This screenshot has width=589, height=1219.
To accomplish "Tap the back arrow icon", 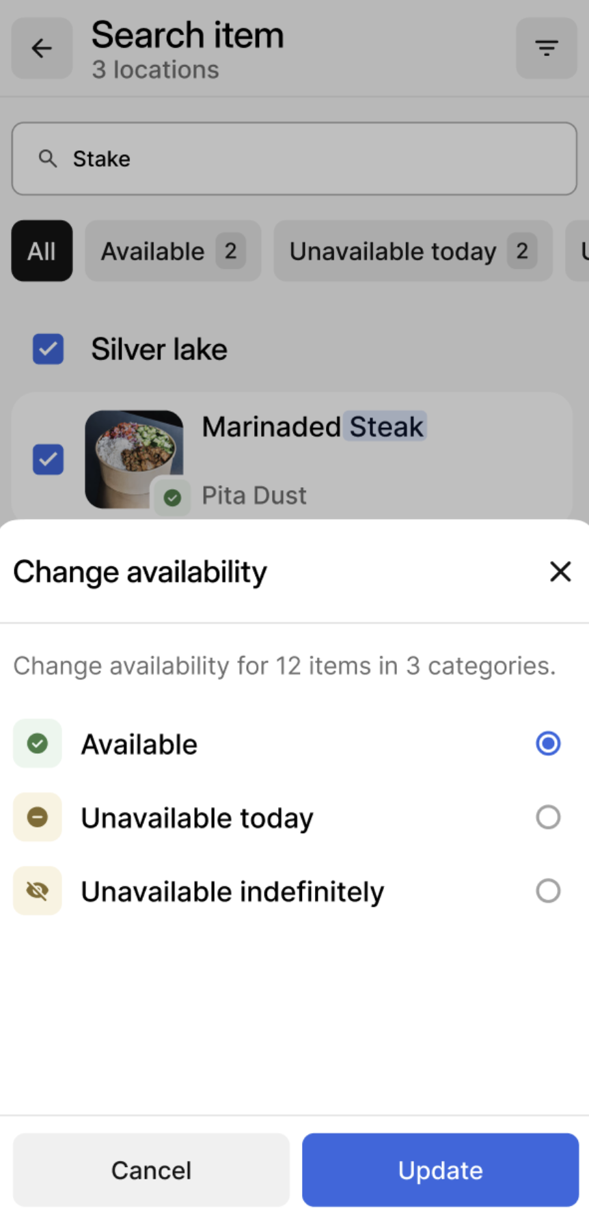I will tap(42, 49).
